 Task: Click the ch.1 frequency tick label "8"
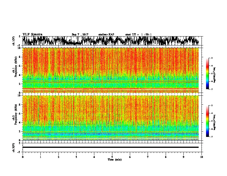(x=20, y=57)
